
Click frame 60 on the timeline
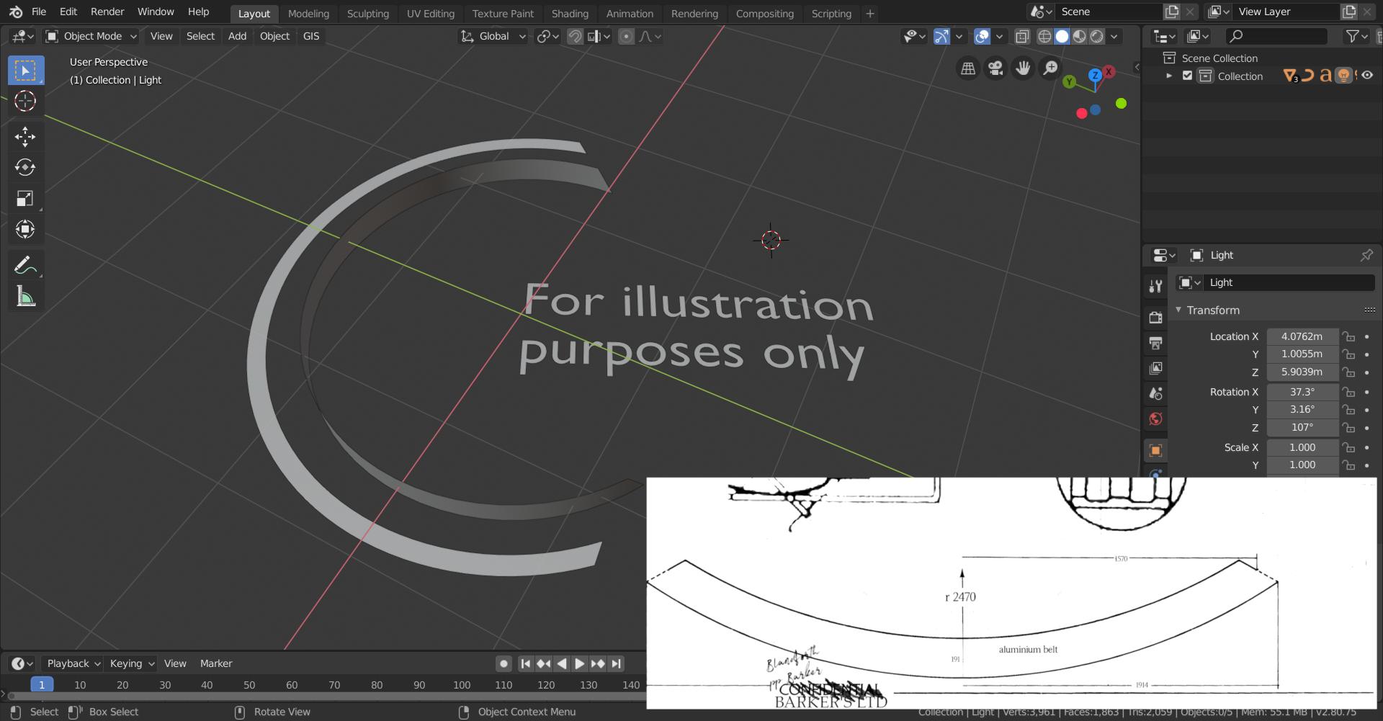292,685
